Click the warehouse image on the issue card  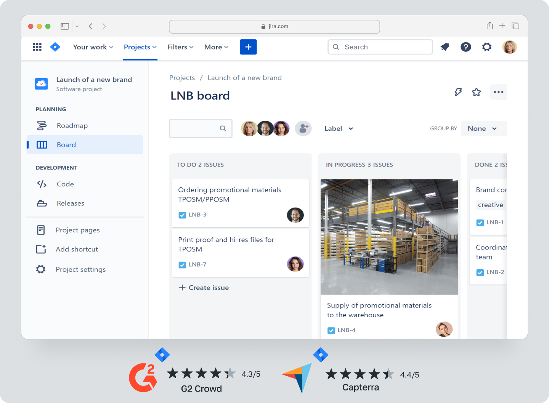[x=389, y=237]
